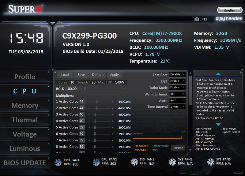The width and height of the screenshot is (245, 176).
Task: Click the frequency and temperature graph
Action: pyautogui.click(x=159, y=127)
